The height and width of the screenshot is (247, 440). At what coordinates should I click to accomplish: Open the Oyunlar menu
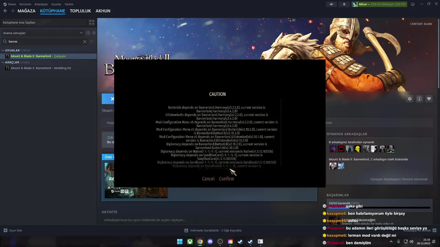[x=56, y=4]
